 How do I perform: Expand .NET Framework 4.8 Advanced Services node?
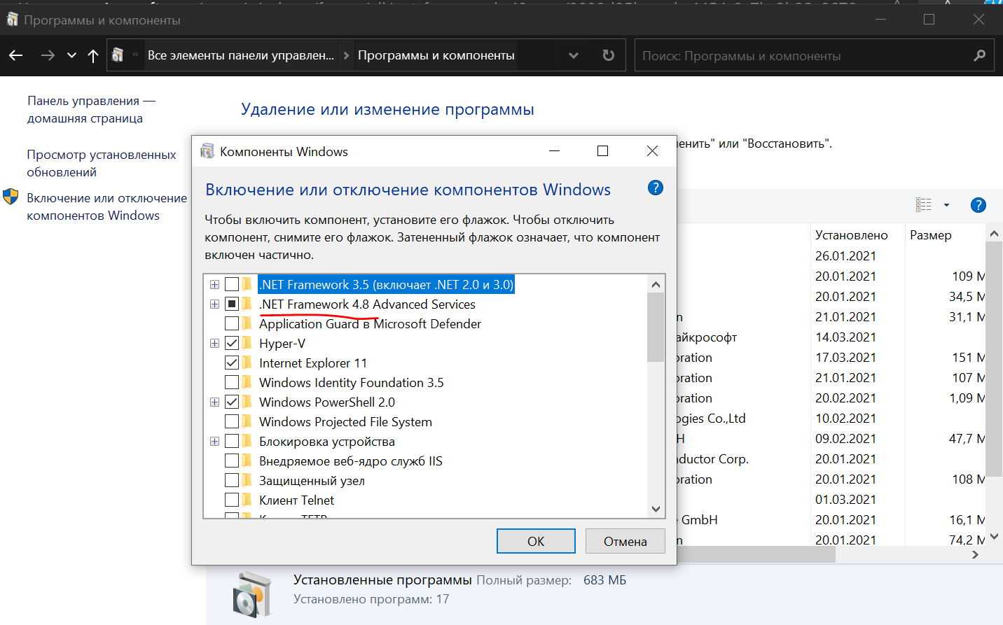point(214,304)
